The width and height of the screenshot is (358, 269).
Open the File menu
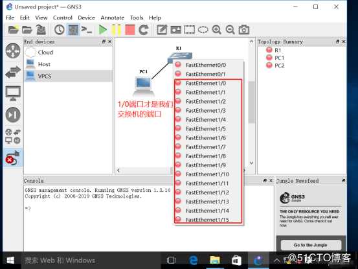[10, 18]
